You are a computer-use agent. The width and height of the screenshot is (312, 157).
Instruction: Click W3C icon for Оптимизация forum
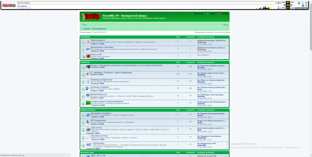[x=89, y=145]
